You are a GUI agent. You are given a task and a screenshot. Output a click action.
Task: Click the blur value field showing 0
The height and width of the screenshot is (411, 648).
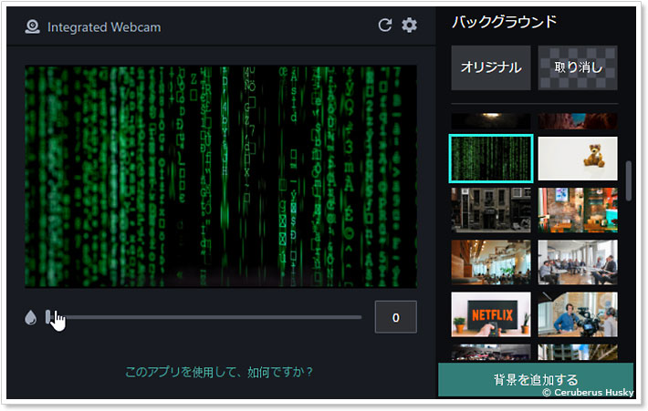pyautogui.click(x=395, y=317)
